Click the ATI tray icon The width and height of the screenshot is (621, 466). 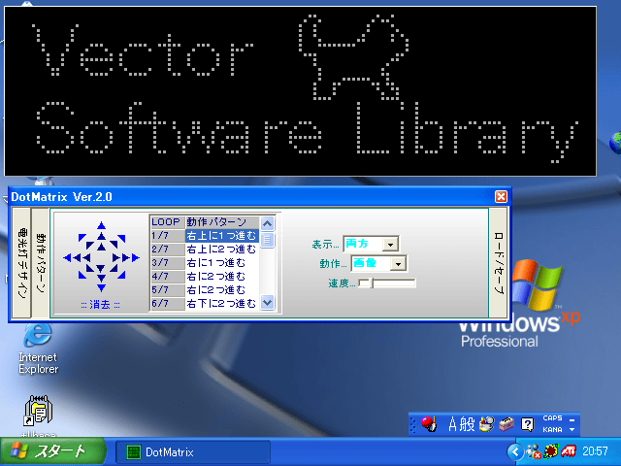[x=569, y=451]
